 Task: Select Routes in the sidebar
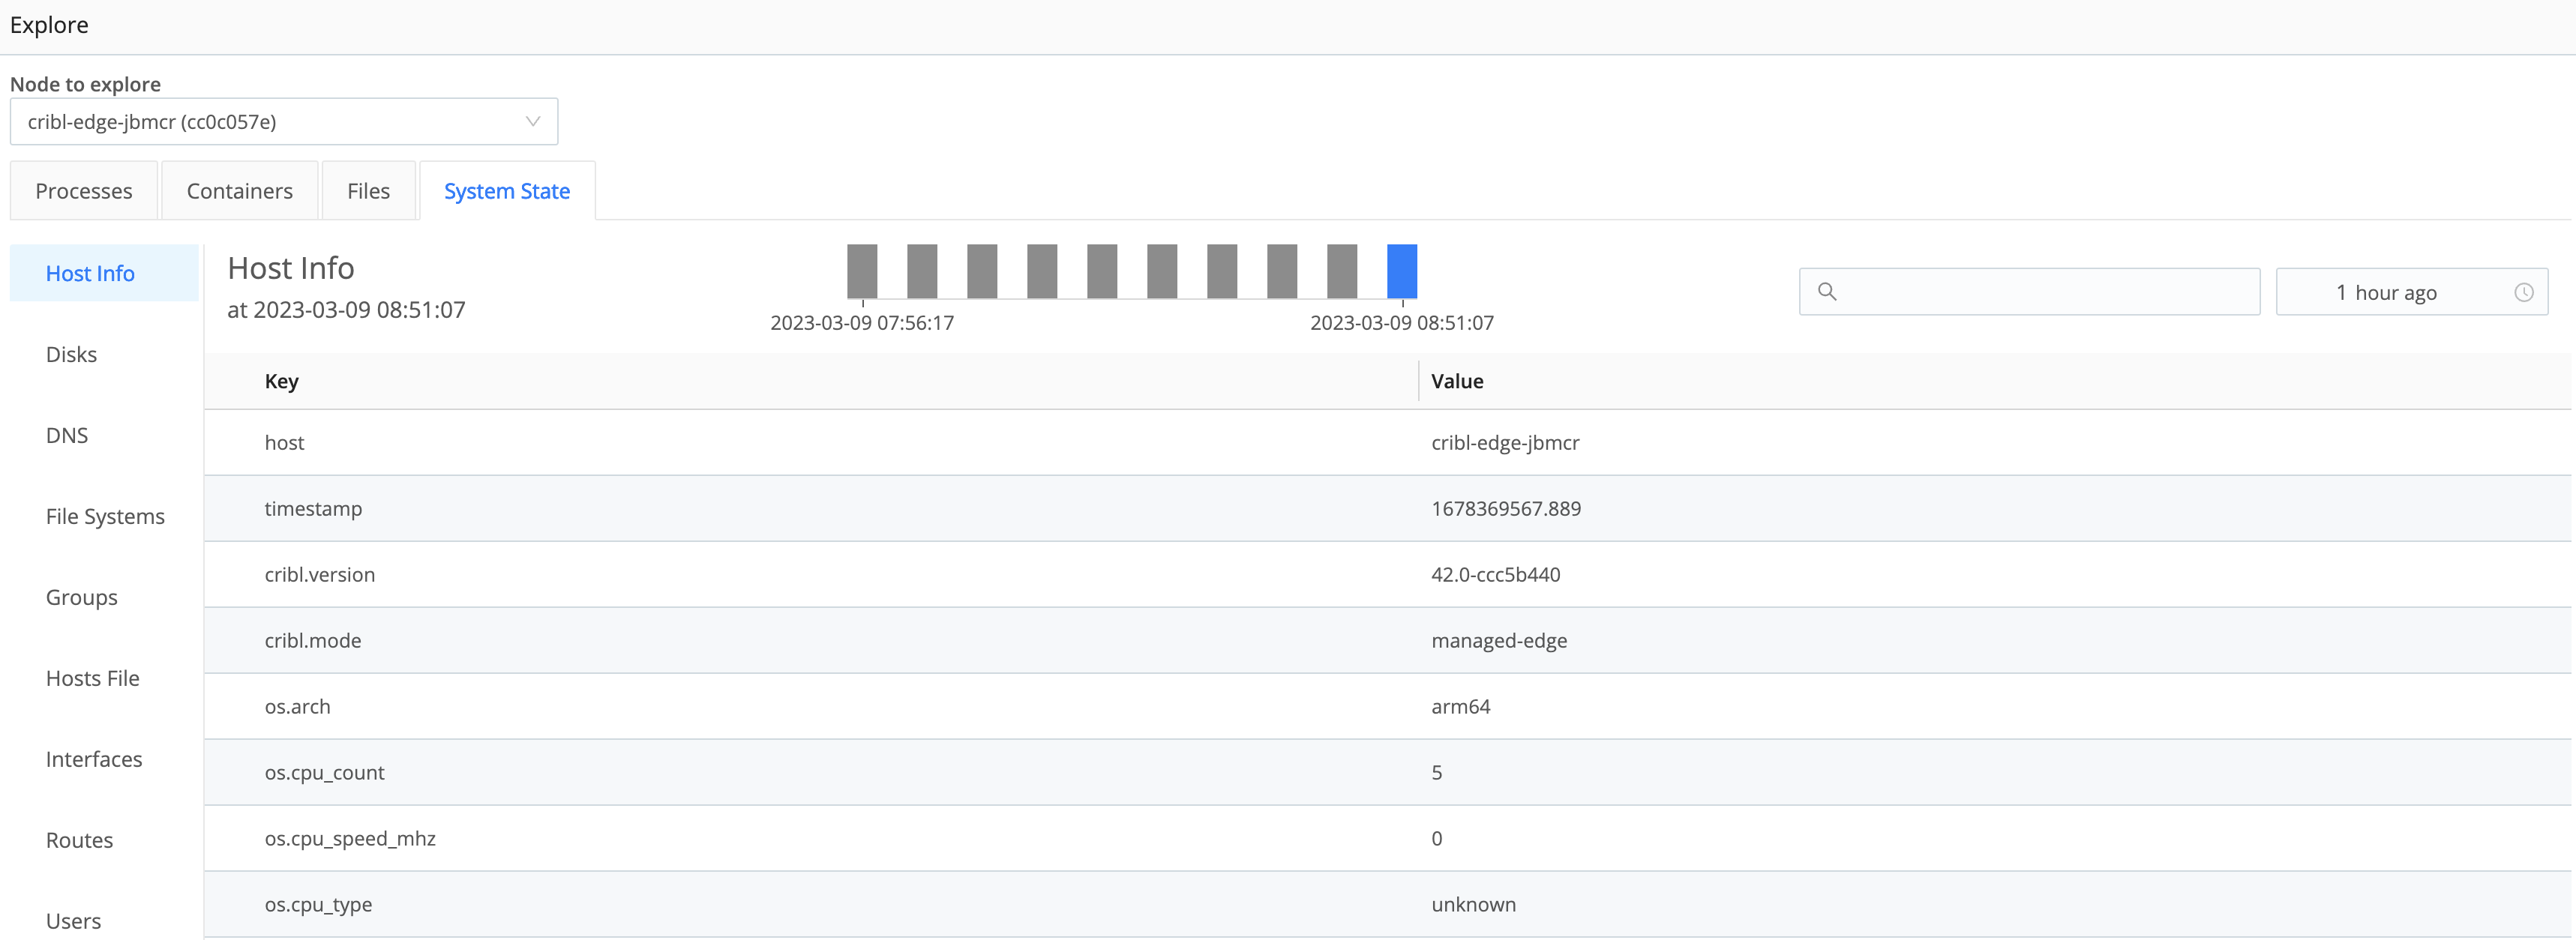(x=79, y=840)
